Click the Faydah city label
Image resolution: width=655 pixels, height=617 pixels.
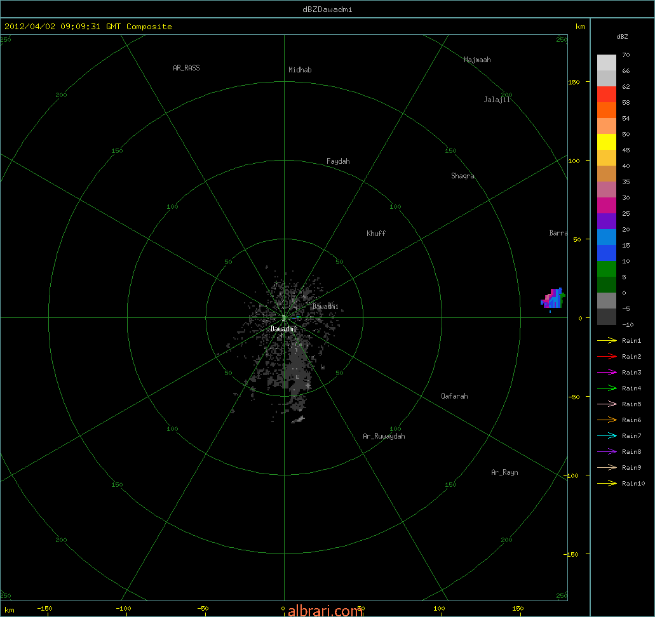(x=338, y=161)
